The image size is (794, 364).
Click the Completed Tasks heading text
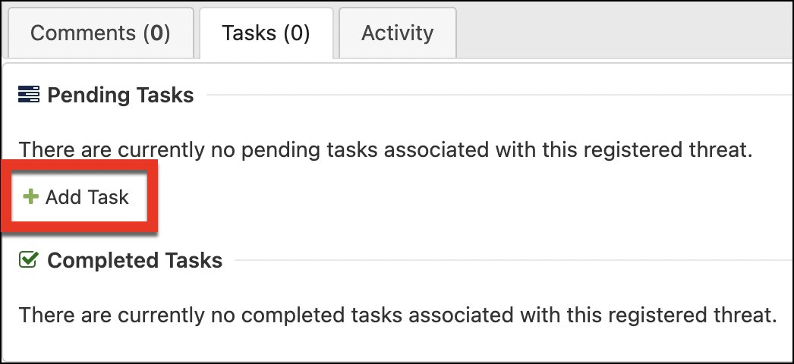(134, 260)
